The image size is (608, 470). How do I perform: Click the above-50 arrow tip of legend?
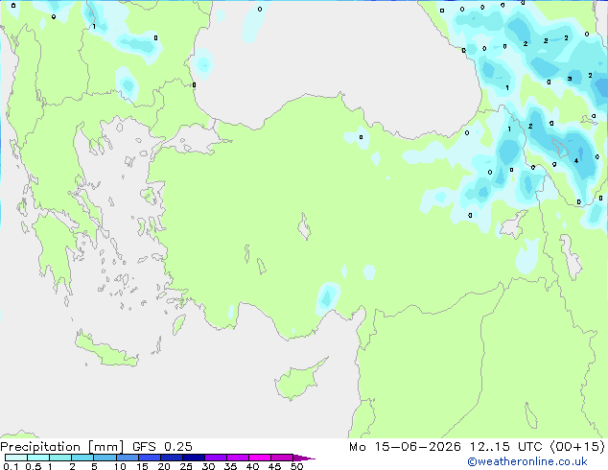click(304, 458)
